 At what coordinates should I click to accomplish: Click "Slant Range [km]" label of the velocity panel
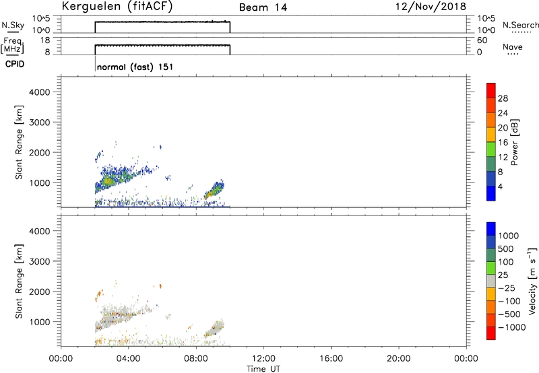[19, 281]
